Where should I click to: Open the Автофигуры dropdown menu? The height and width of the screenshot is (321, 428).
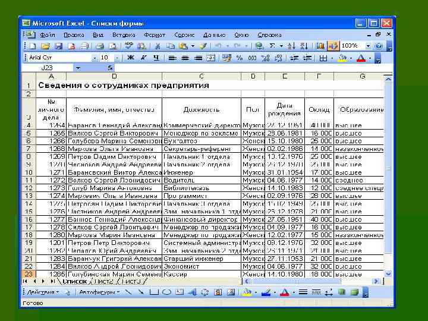pos(99,292)
